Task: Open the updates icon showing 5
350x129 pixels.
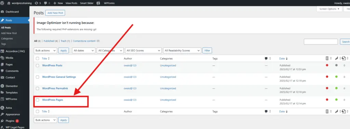Action: pyautogui.click(x=36, y=3)
